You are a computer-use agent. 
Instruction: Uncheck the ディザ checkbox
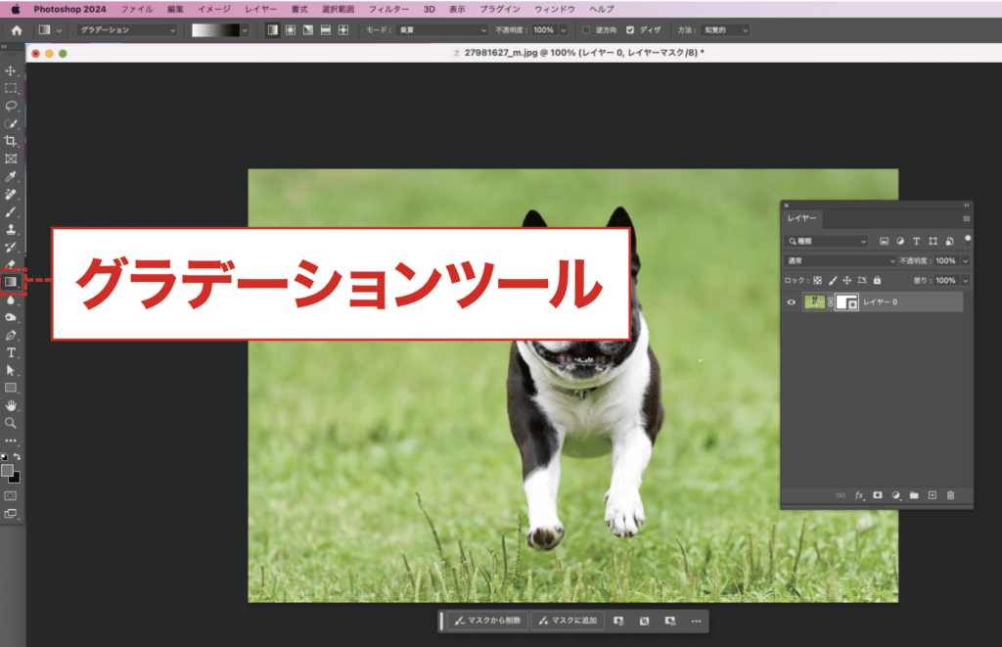pyautogui.click(x=629, y=30)
